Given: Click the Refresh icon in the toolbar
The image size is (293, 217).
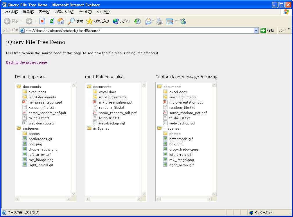Looking at the screenshot, I should [51, 21].
